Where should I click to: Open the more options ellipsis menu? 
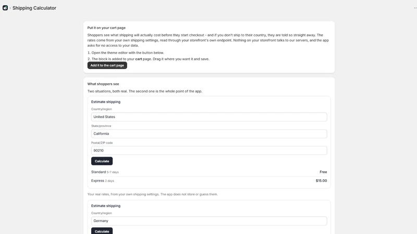(x=415, y=8)
